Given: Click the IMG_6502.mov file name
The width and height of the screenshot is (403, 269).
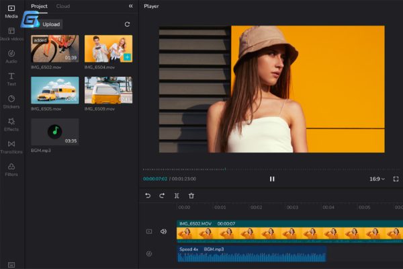Looking at the screenshot, I should 46,67.
